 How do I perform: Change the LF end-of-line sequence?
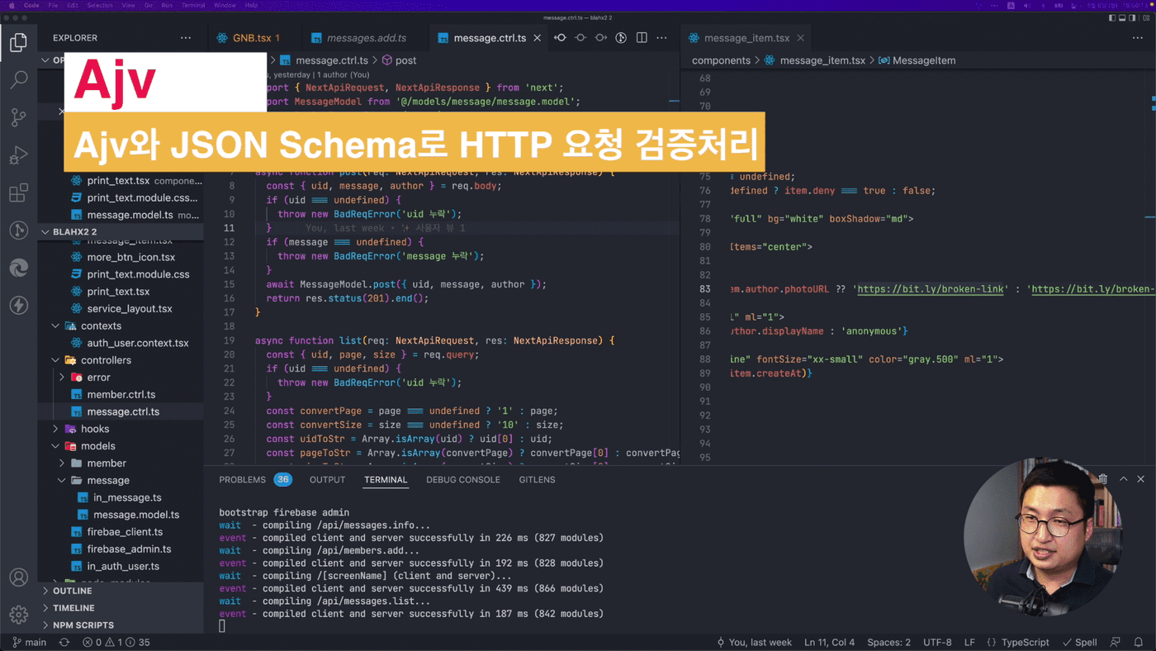969,642
